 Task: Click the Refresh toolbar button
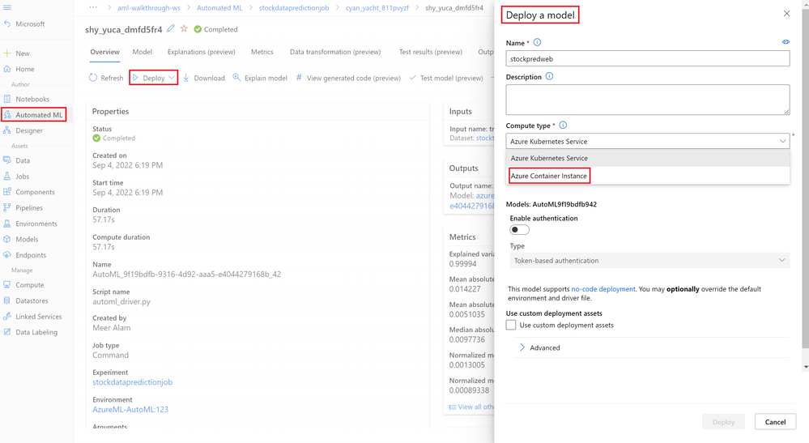pyautogui.click(x=106, y=78)
